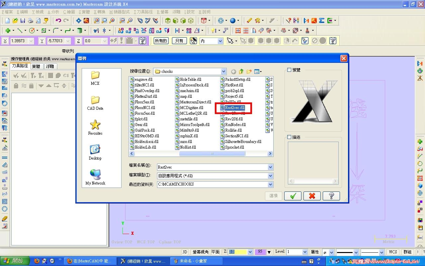Screen dimensions: 425x266
Task: Click the red grid icon in toolbar
Action: [x=238, y=31]
